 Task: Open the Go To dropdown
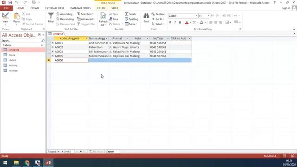[x=158, y=19]
